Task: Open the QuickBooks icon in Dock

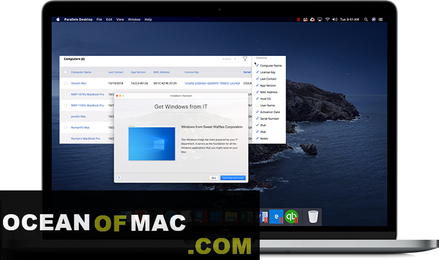Action: [291, 217]
